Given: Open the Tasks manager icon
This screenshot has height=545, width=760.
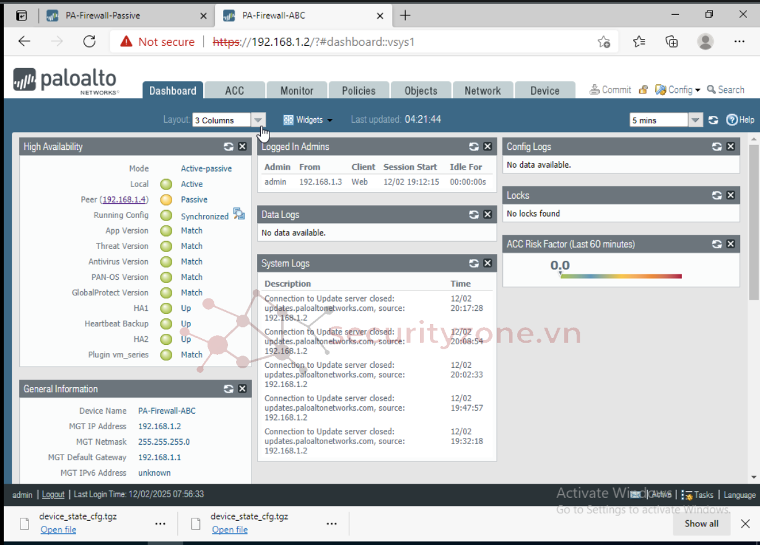Looking at the screenshot, I should (687, 495).
